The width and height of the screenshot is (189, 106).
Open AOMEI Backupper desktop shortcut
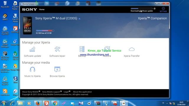(x=5, y=43)
